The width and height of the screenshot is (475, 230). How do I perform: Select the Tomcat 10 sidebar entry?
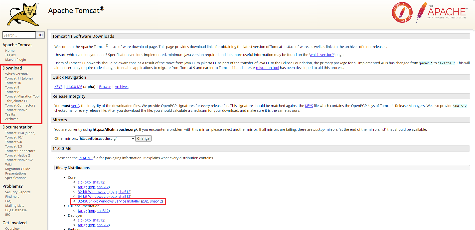click(13, 82)
